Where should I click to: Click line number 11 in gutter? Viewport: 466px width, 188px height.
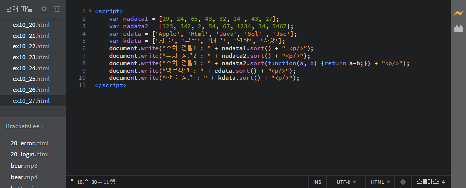(x=82, y=85)
